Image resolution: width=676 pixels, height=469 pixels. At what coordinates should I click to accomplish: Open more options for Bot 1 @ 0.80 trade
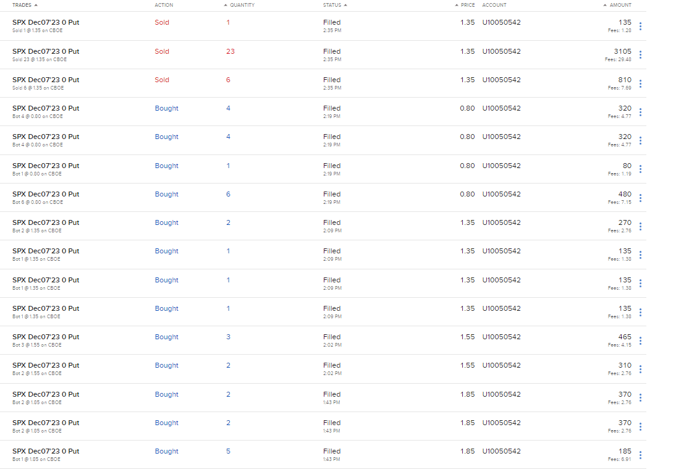(x=640, y=169)
